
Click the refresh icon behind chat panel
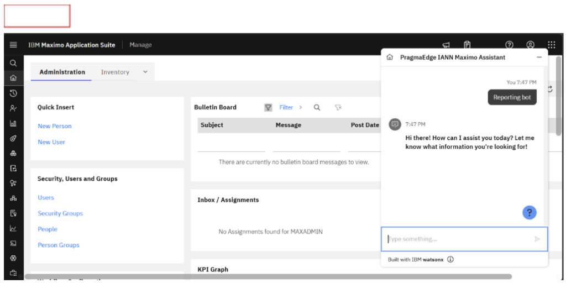pyautogui.click(x=550, y=89)
